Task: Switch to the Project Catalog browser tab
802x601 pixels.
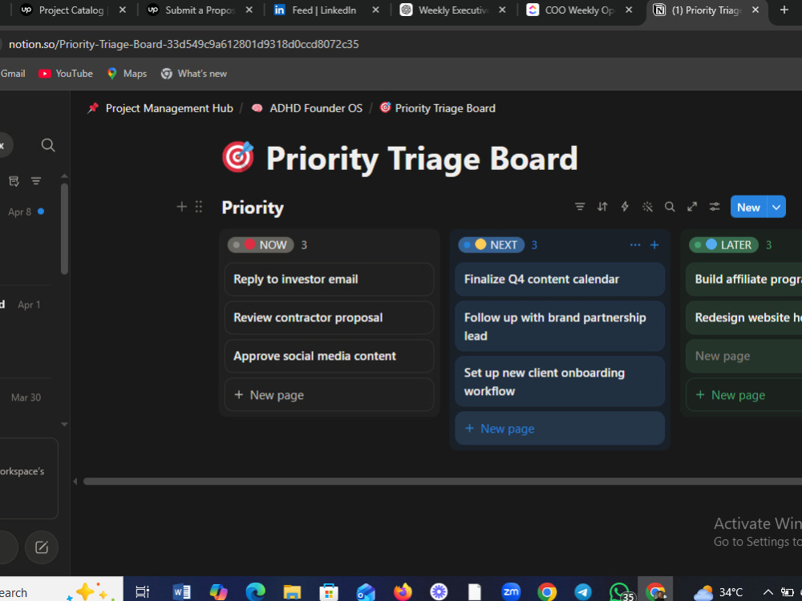Action: [71, 10]
